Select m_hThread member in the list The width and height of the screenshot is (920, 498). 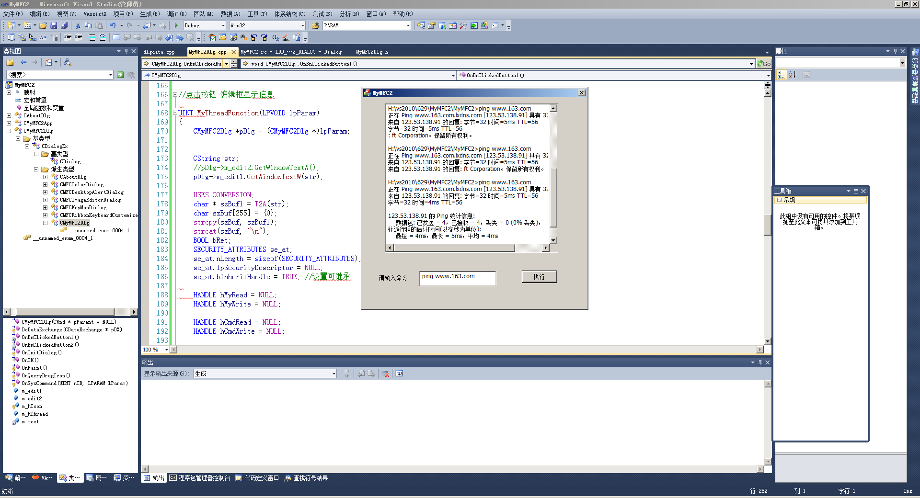(x=34, y=414)
